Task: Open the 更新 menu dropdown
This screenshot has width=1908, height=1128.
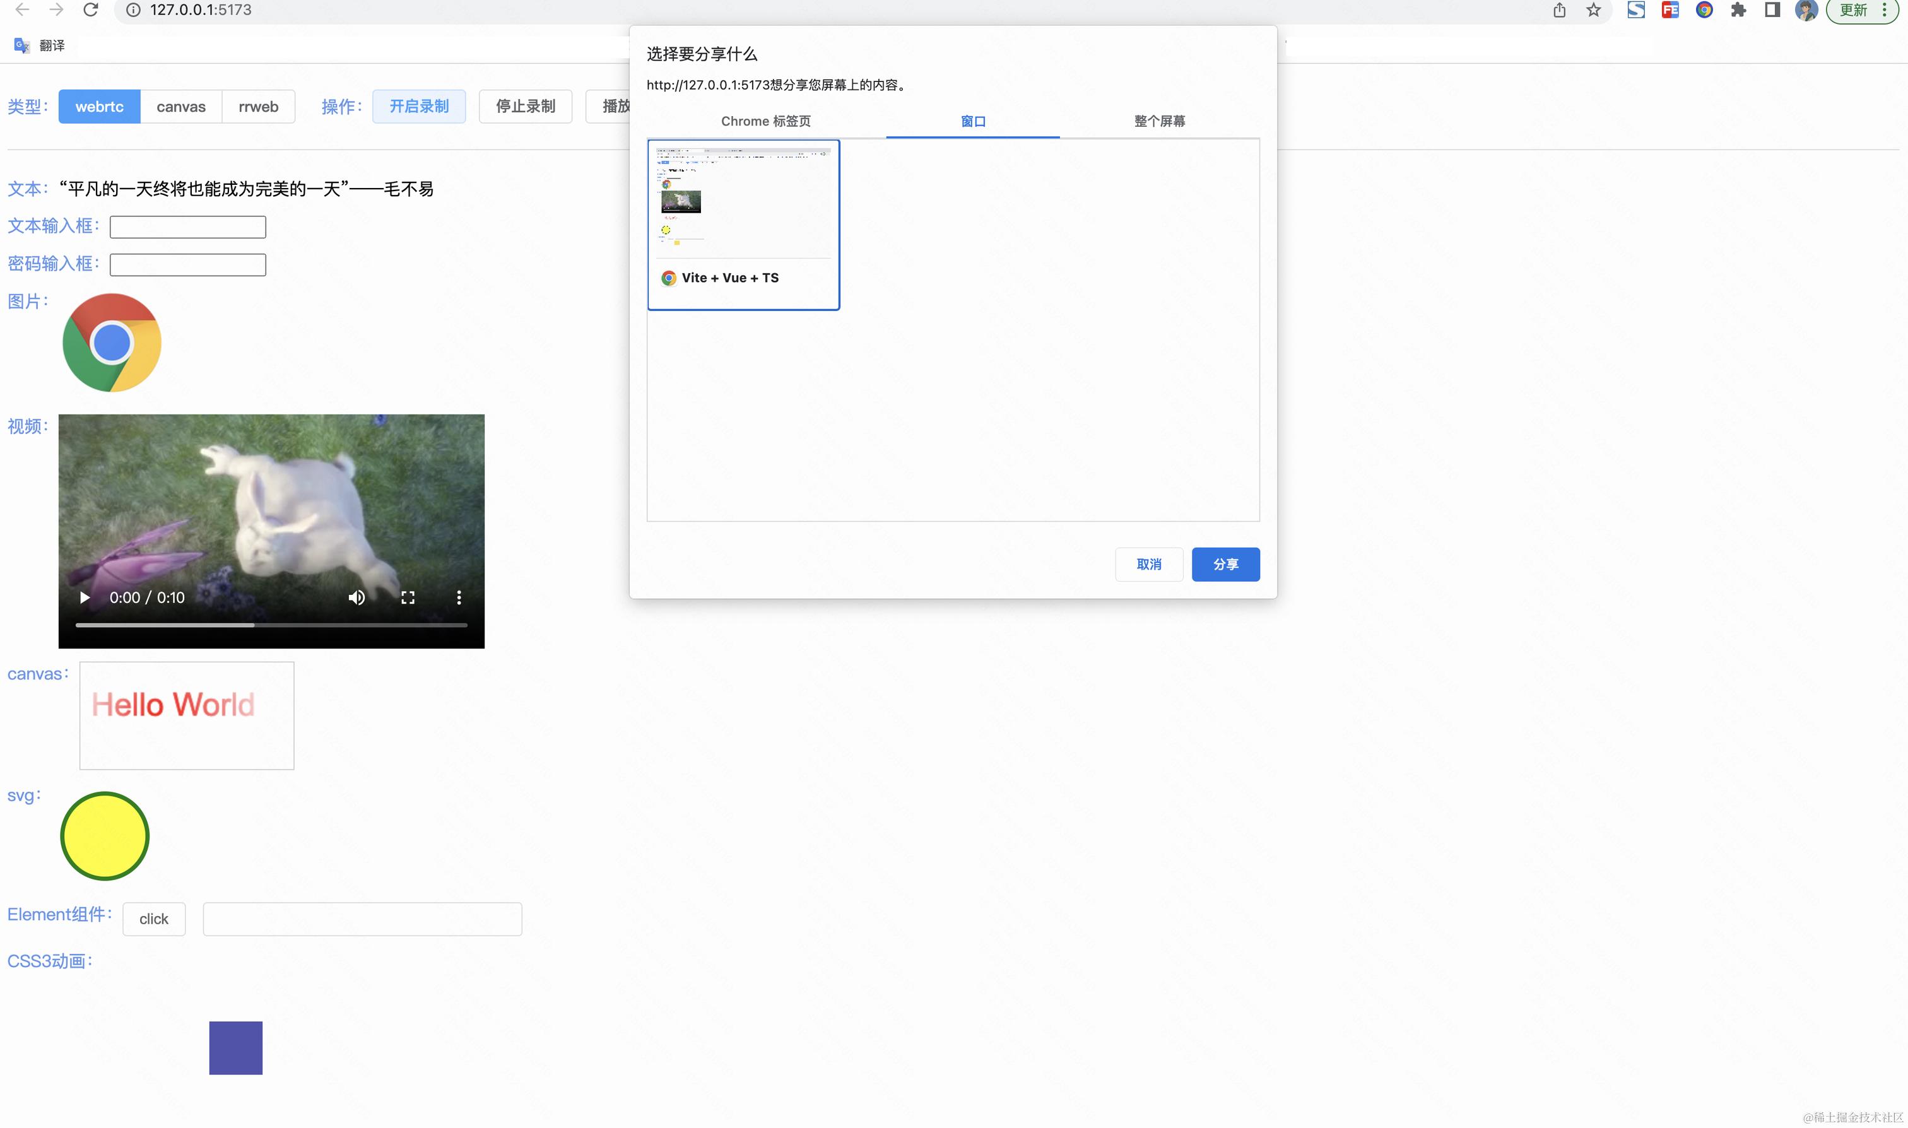Action: [x=1862, y=10]
